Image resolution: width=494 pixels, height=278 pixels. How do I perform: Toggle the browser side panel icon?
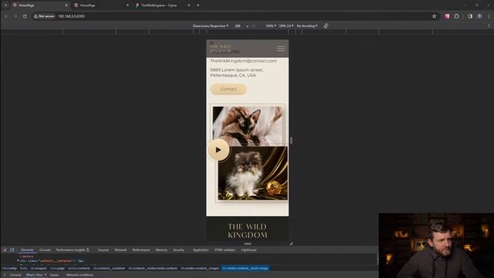point(470,16)
